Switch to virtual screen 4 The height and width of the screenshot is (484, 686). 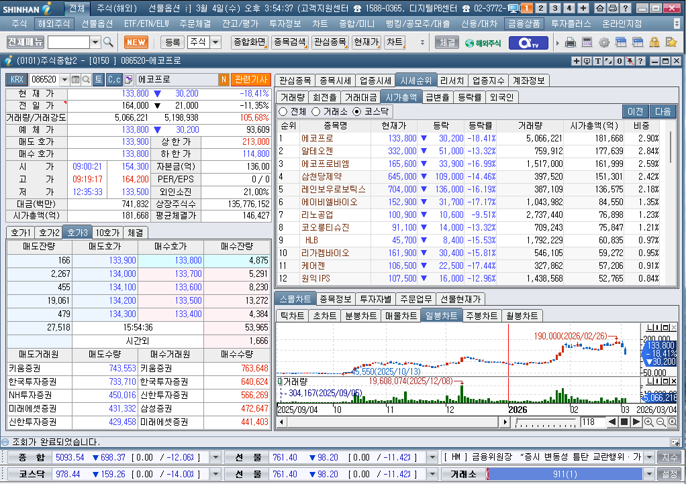pos(569,8)
